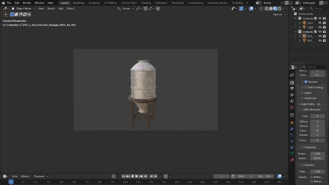Toggle the Denoise checkbox
The width and height of the screenshot is (329, 185).
[306, 82]
